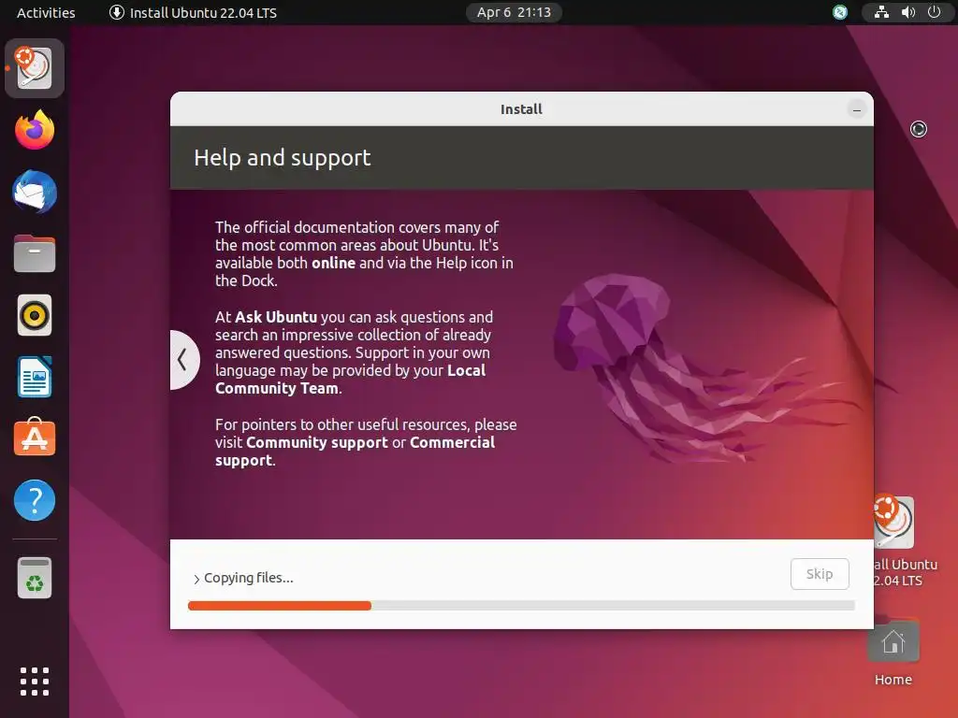
Task: Open Thunderbird Mail from the dock
Action: click(35, 192)
